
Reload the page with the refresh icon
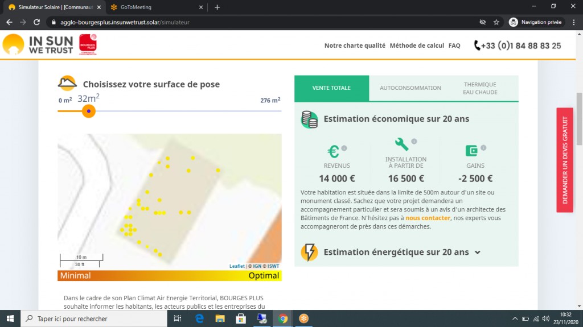pos(36,22)
